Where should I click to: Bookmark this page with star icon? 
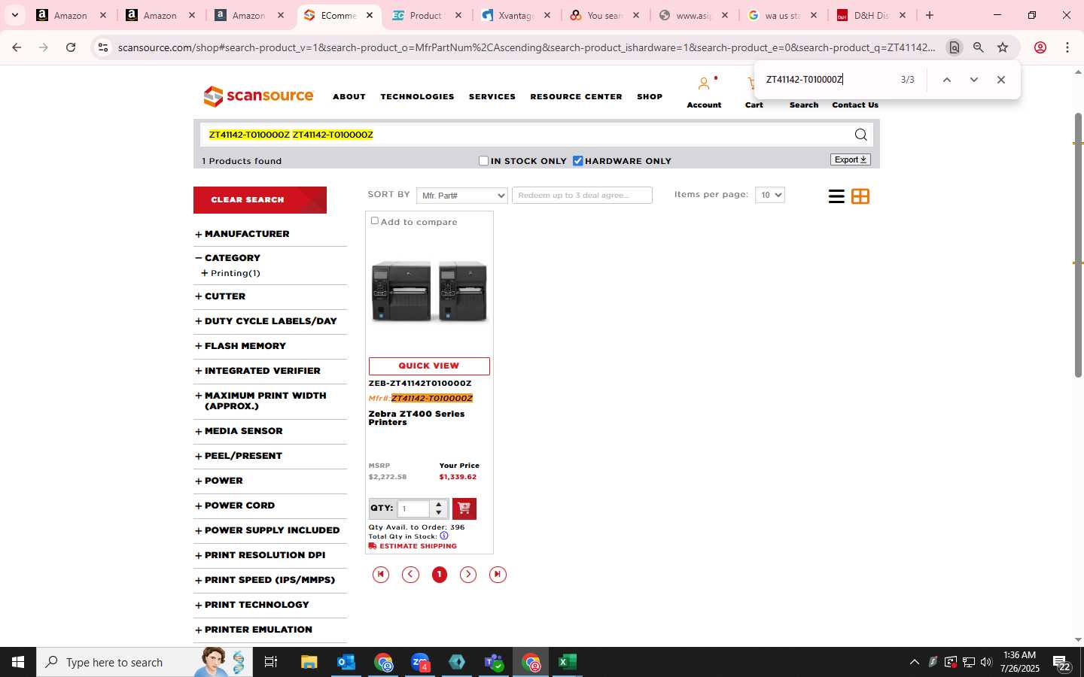[x=1003, y=47]
